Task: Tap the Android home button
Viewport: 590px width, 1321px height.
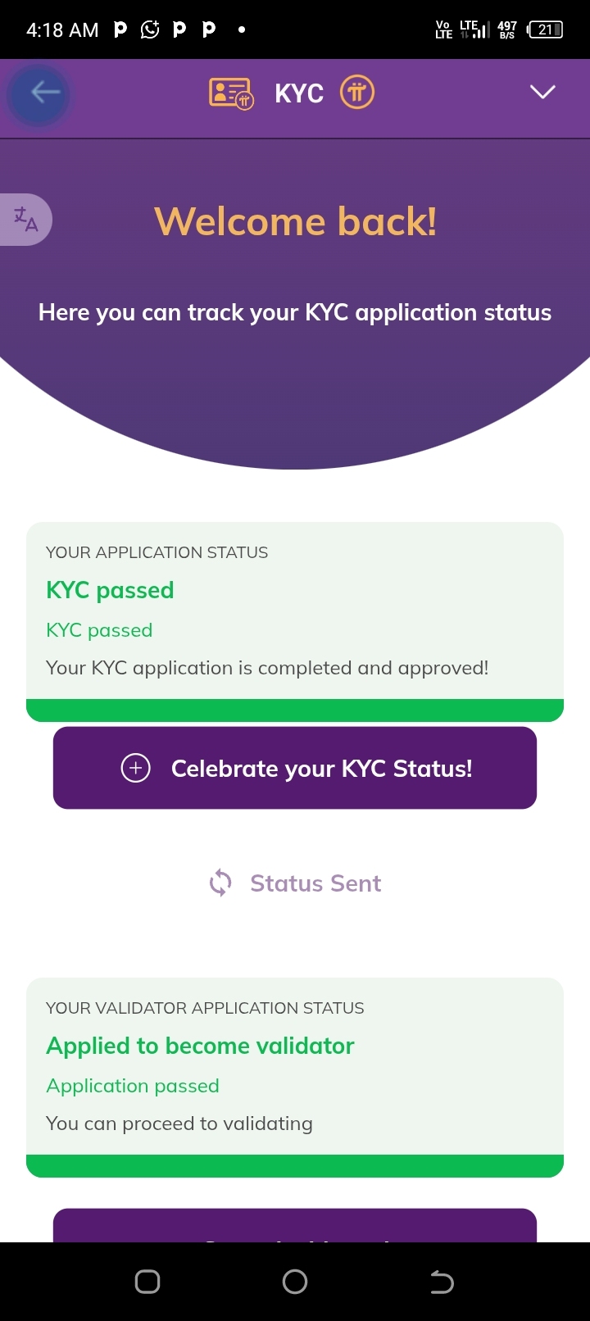Action: point(295,1282)
